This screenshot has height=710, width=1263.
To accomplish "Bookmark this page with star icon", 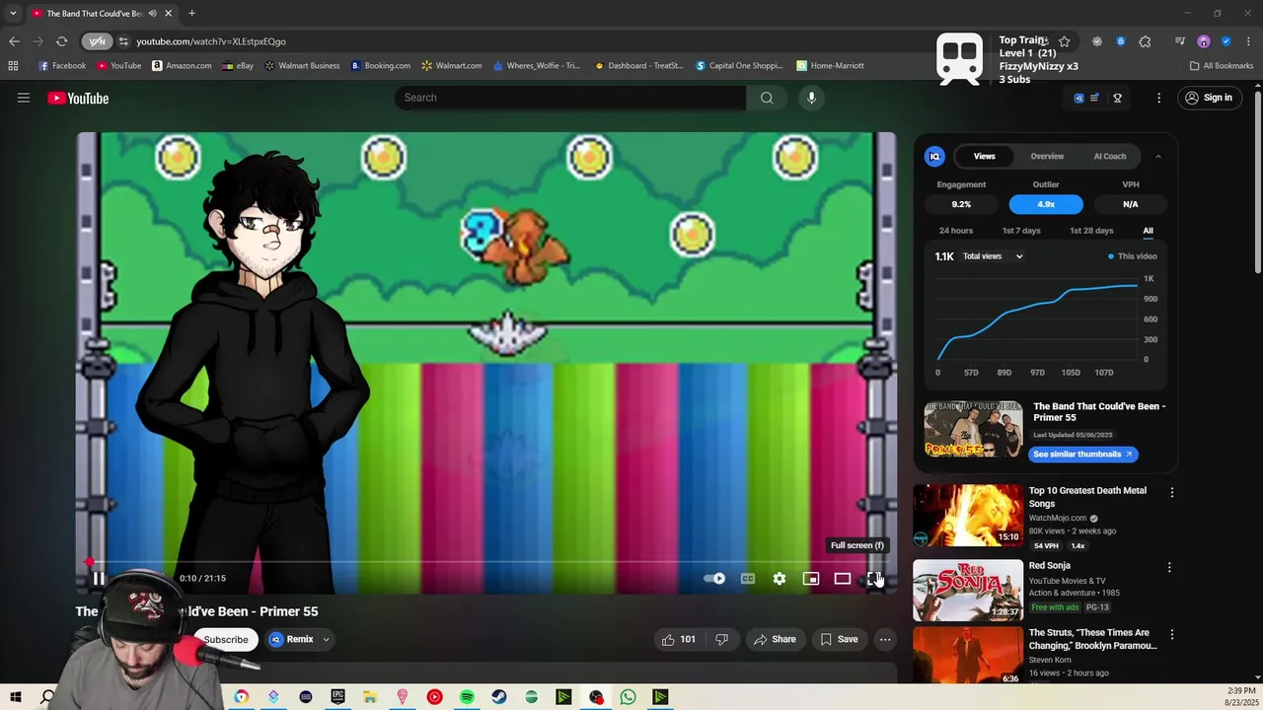I will [1064, 41].
